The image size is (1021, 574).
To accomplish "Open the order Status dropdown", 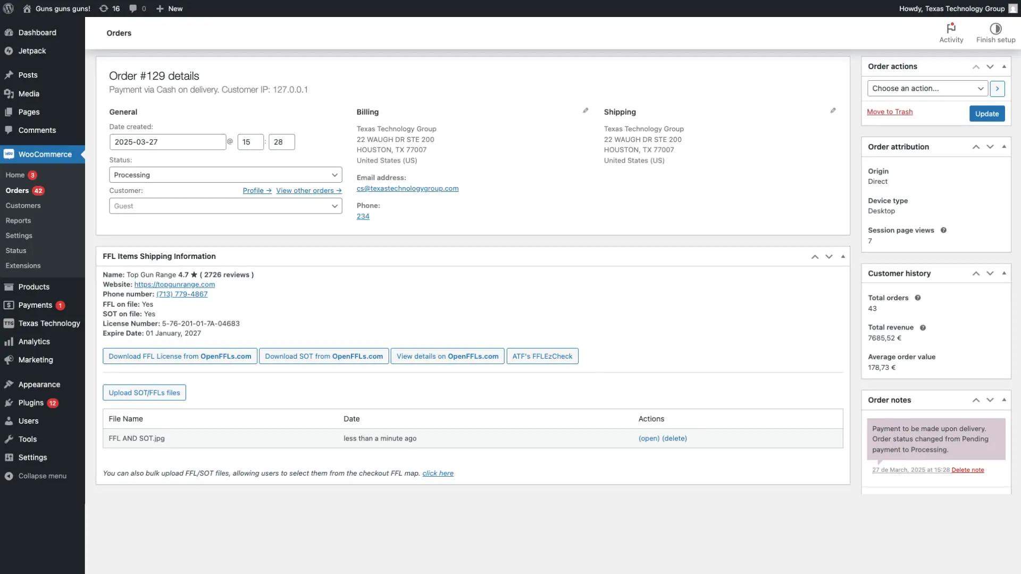I will (225, 175).
